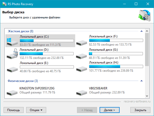This screenshot has width=154, height=116.
Task: Select the Windows drive C: icon
Action: (x=12, y=42)
